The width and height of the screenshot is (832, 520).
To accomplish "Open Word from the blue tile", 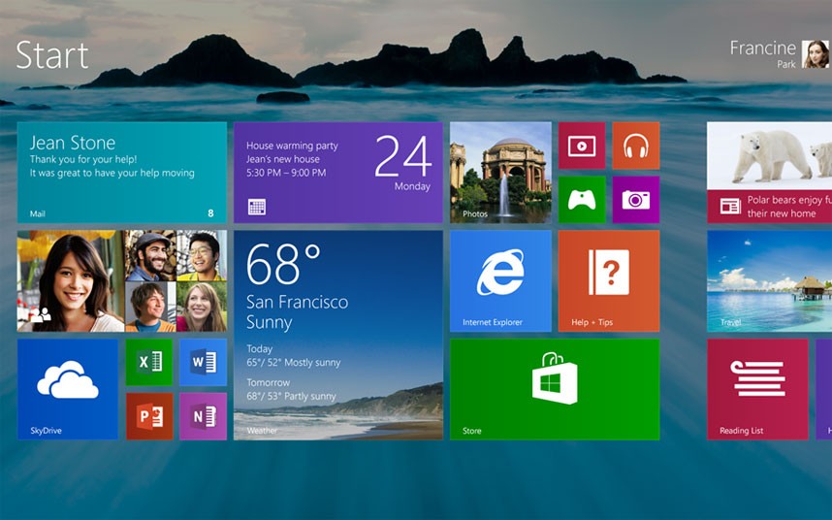I will (x=203, y=362).
